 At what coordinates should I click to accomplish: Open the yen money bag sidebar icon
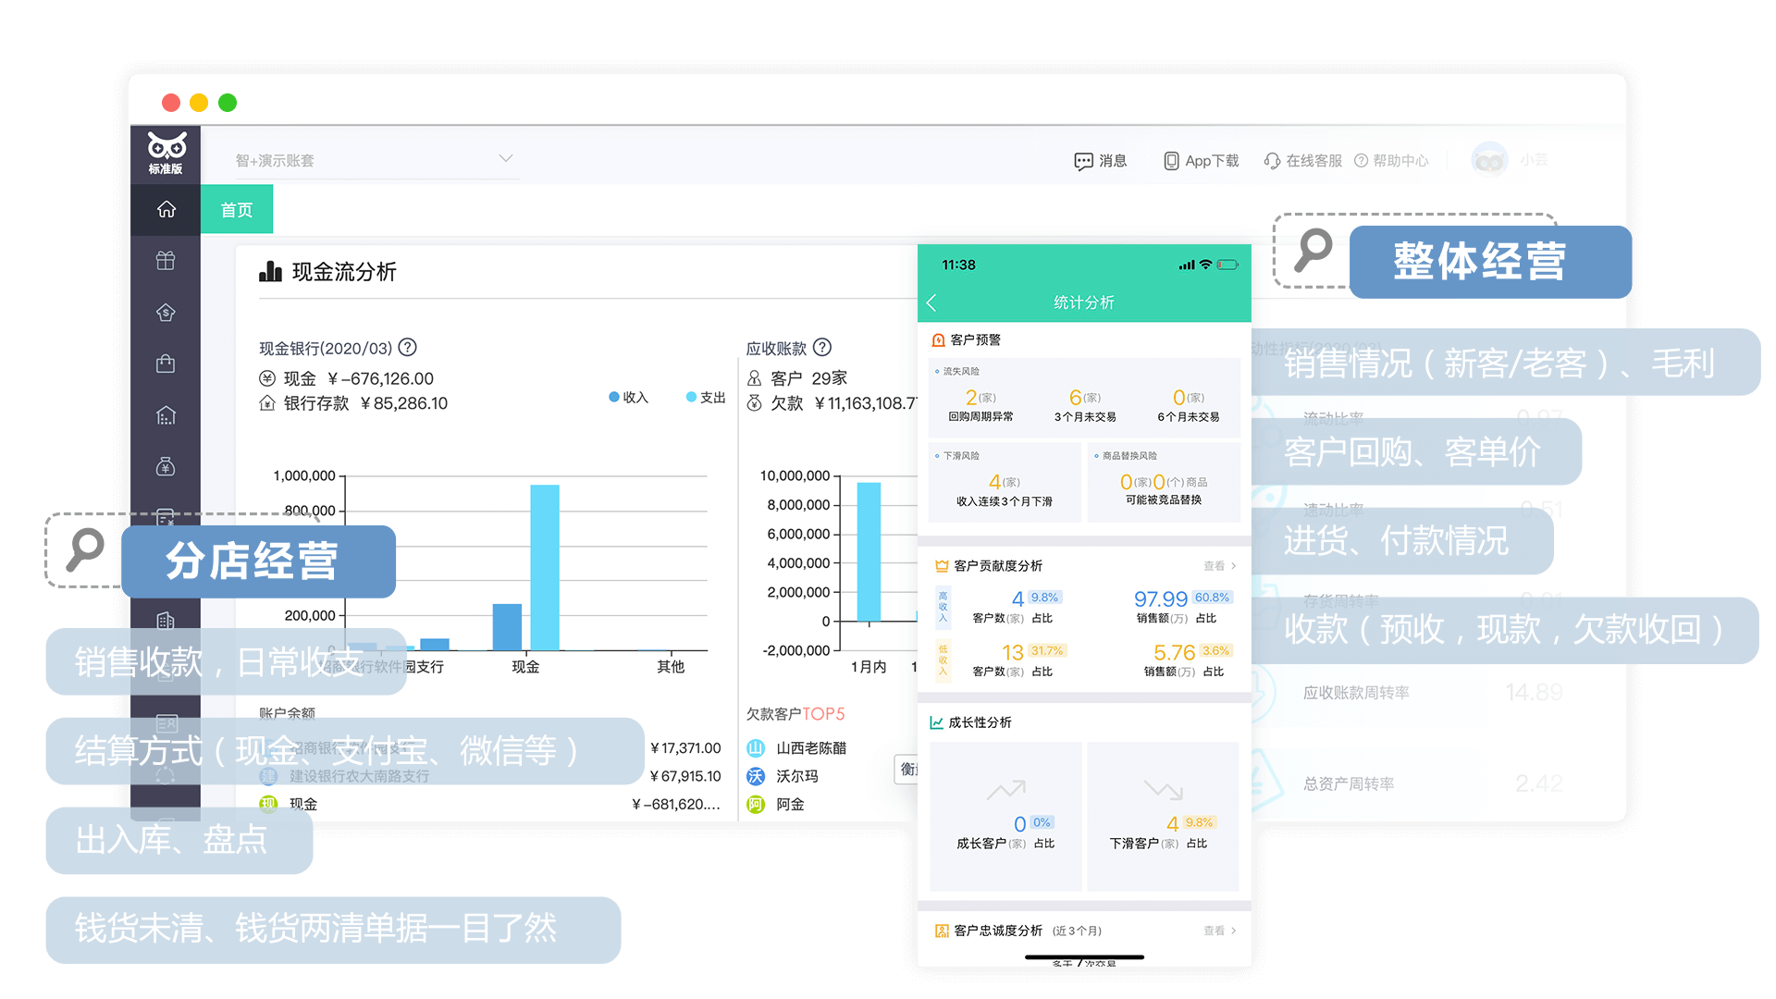tap(166, 467)
